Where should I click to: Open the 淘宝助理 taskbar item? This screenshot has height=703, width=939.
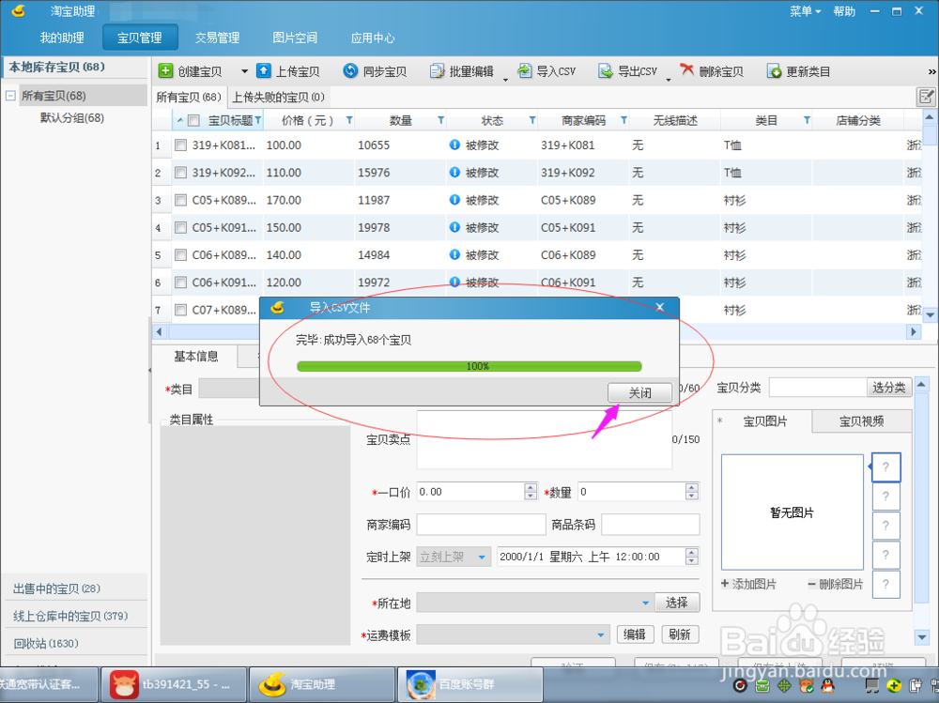click(322, 684)
